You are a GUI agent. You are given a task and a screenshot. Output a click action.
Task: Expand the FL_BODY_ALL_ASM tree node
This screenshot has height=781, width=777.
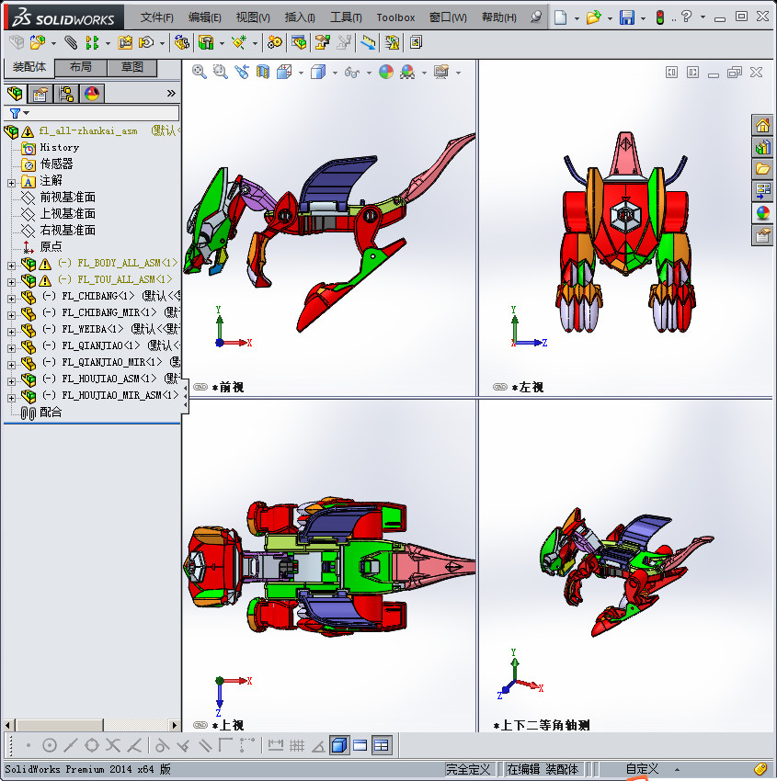point(10,266)
